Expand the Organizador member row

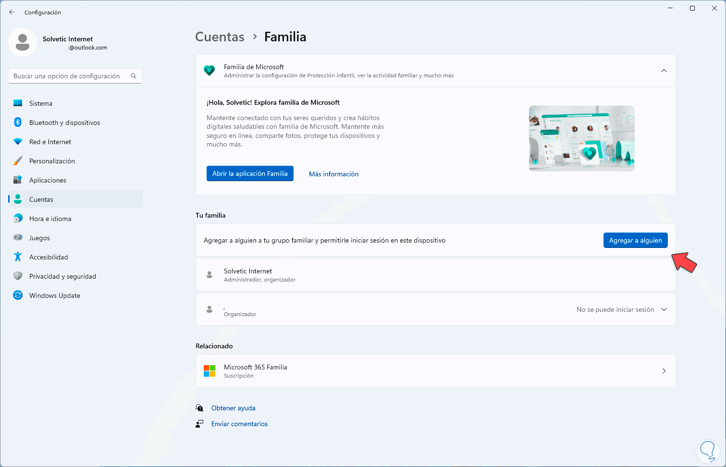point(664,309)
